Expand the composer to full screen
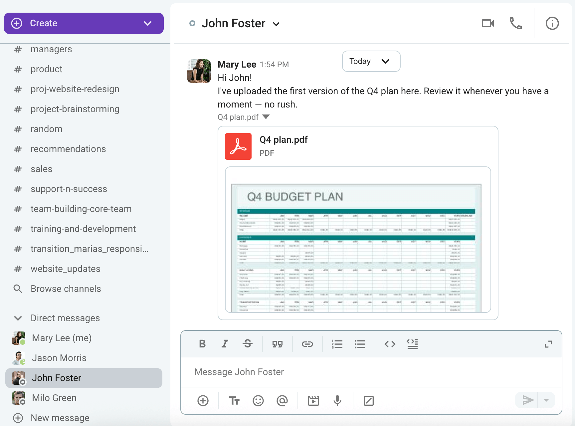The width and height of the screenshot is (575, 426). pyautogui.click(x=549, y=344)
